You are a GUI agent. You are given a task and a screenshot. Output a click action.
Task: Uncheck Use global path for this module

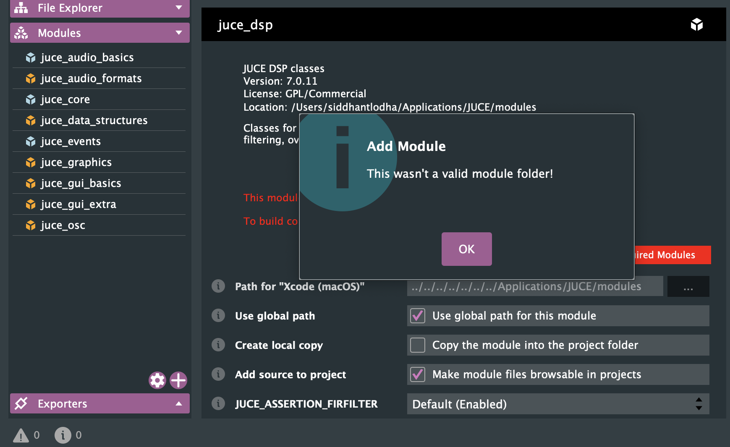418,316
